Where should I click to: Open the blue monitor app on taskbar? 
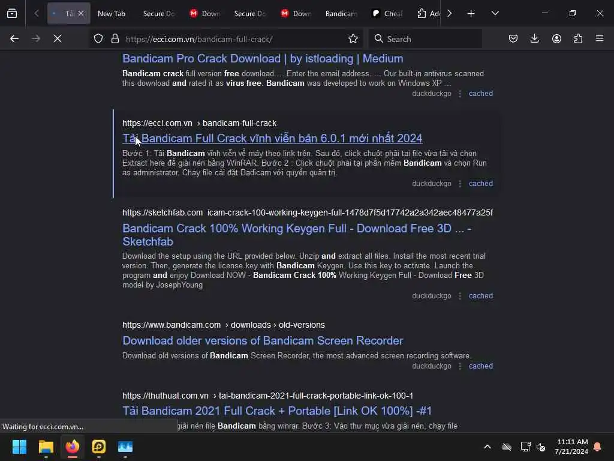(x=125, y=447)
